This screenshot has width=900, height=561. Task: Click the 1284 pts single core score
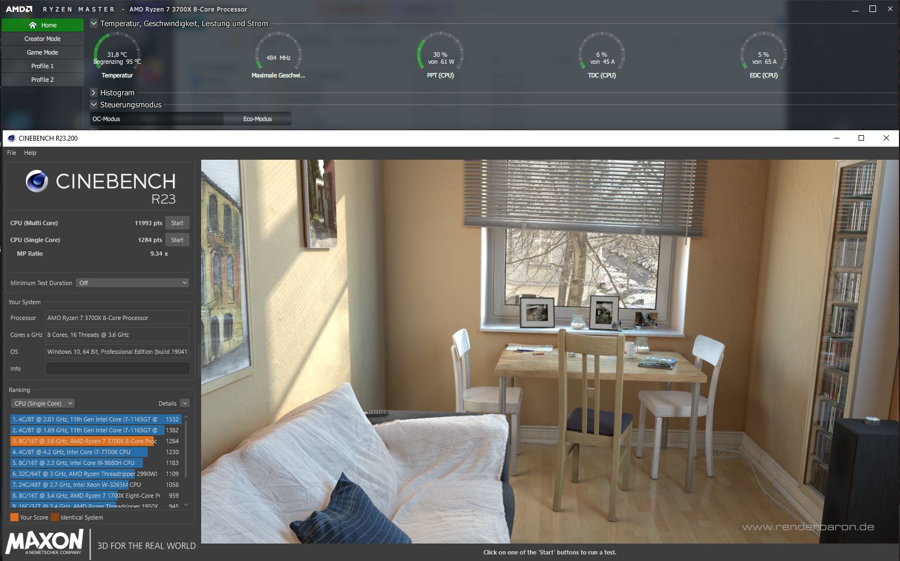point(150,240)
